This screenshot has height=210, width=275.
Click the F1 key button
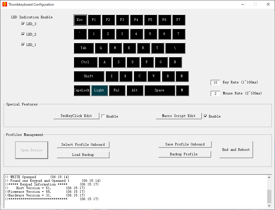pyautogui.click(x=94, y=20)
